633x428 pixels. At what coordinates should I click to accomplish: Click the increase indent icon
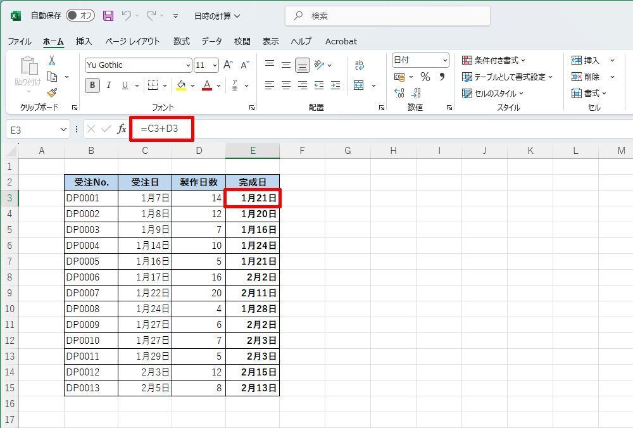click(335, 85)
